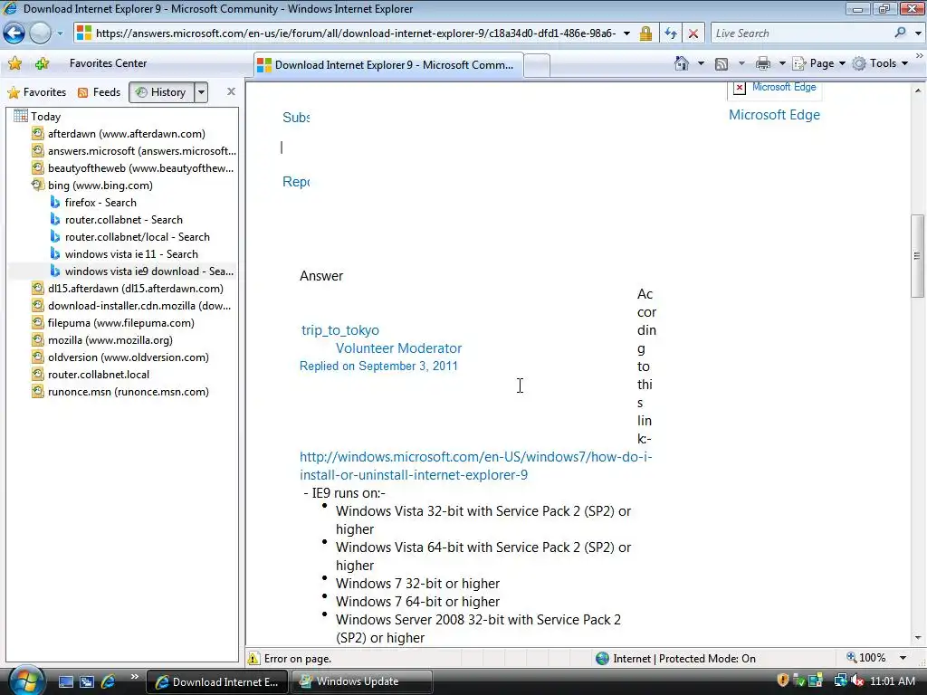Open the Print options dropdown arrow

[781, 63]
